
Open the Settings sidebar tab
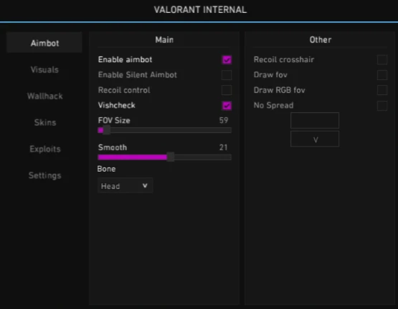[44, 175]
